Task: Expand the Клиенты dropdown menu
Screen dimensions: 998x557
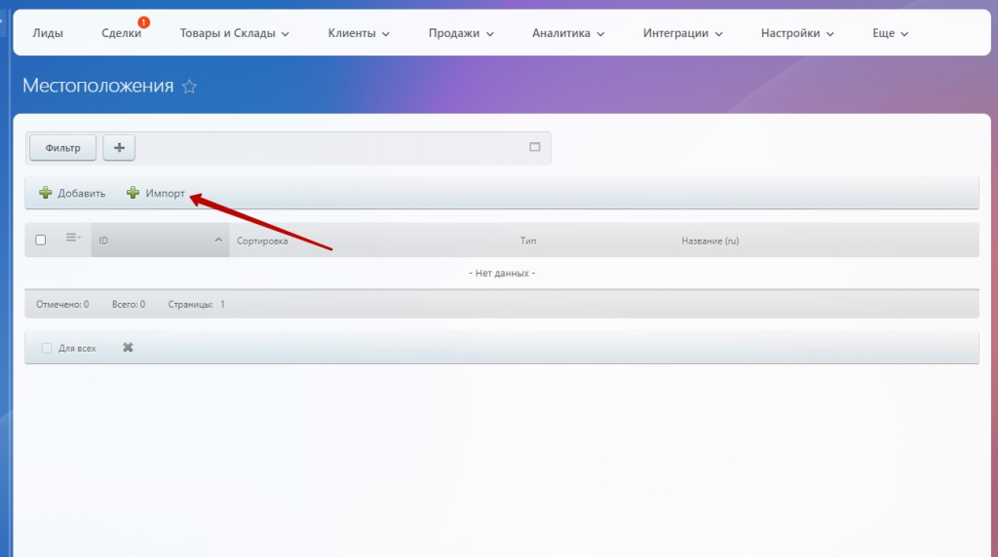Action: [x=359, y=33]
